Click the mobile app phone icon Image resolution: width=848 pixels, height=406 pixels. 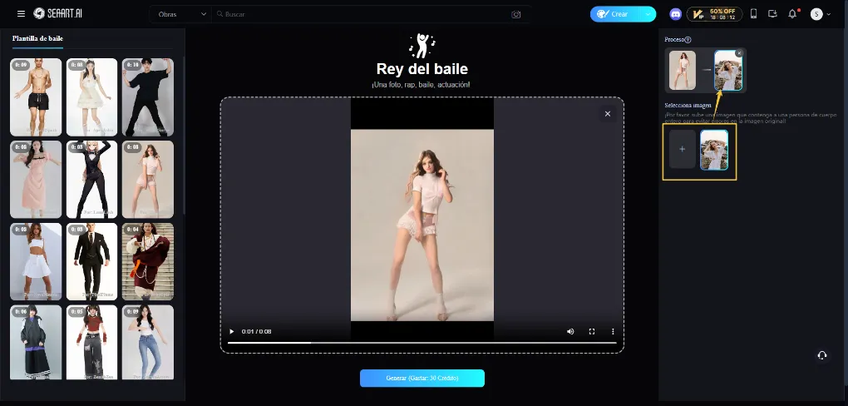click(753, 14)
